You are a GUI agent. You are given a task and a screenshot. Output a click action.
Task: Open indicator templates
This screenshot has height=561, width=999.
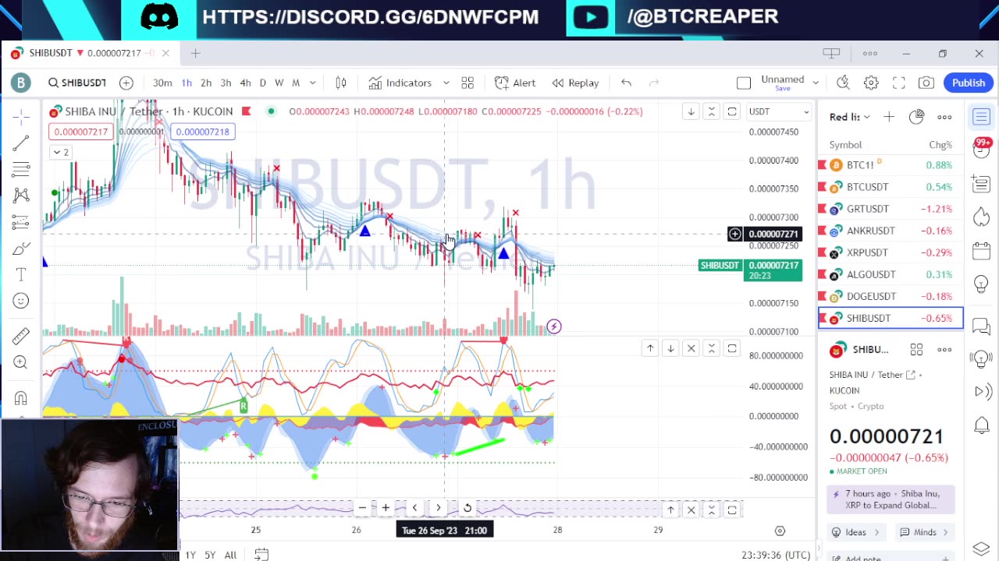point(468,83)
